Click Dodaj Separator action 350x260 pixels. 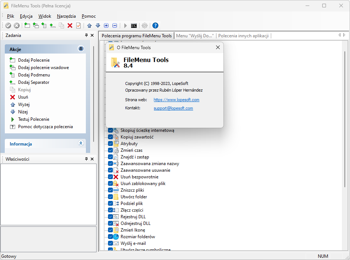point(34,82)
